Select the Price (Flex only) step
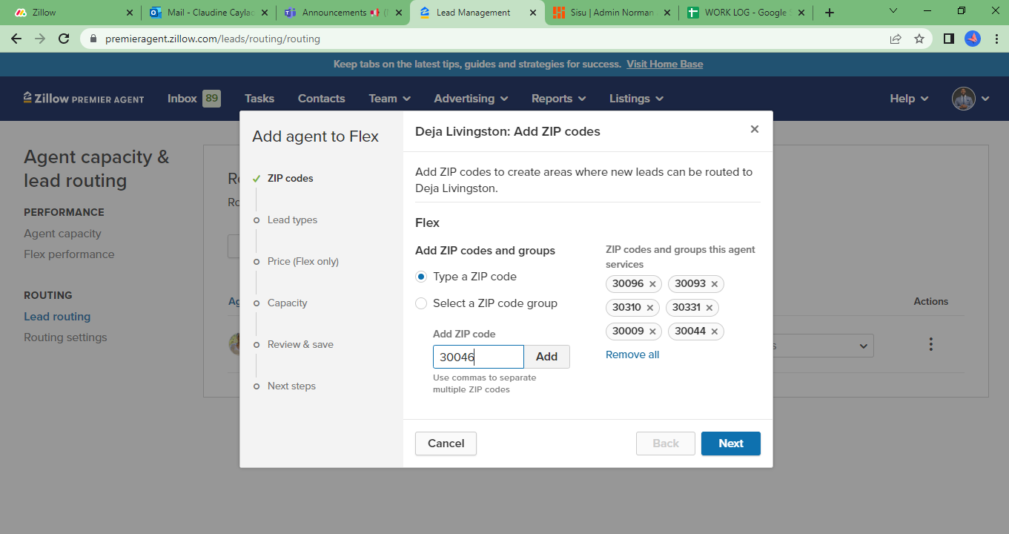Viewport: 1009px width, 534px height. (x=303, y=261)
